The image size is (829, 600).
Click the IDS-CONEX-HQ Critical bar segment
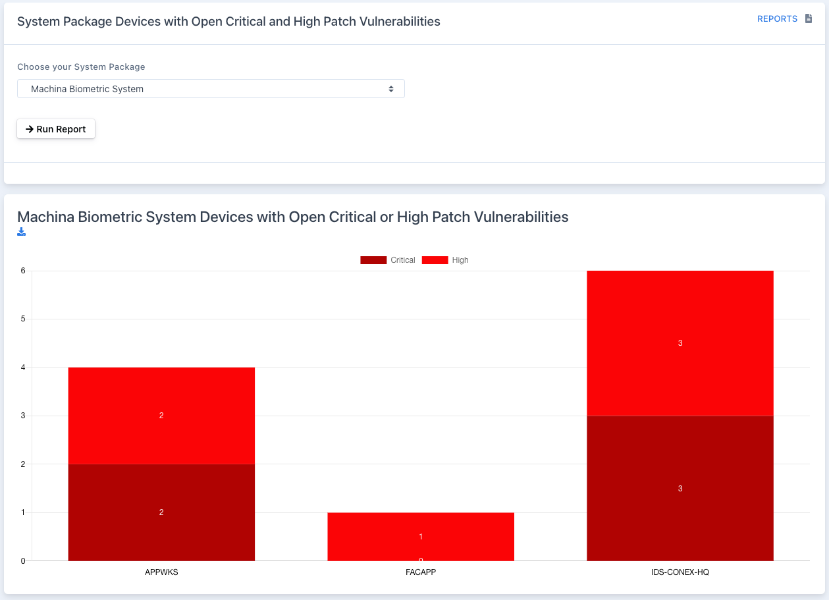(x=680, y=489)
